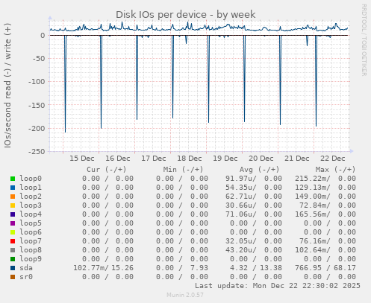371x303 pixels.
Task: Click the loop5 magenta color swatch
Action: [13, 223]
